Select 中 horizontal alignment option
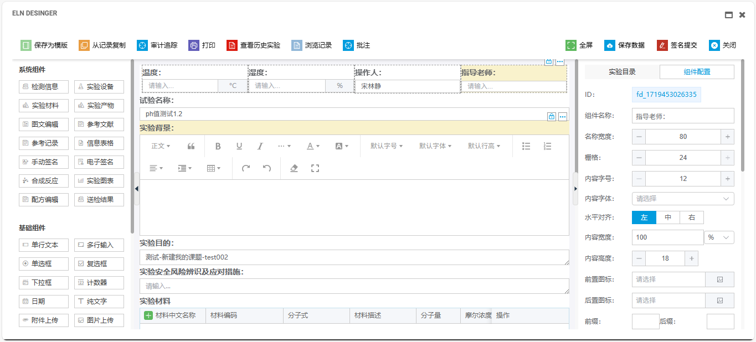The width and height of the screenshot is (756, 342). pos(668,217)
